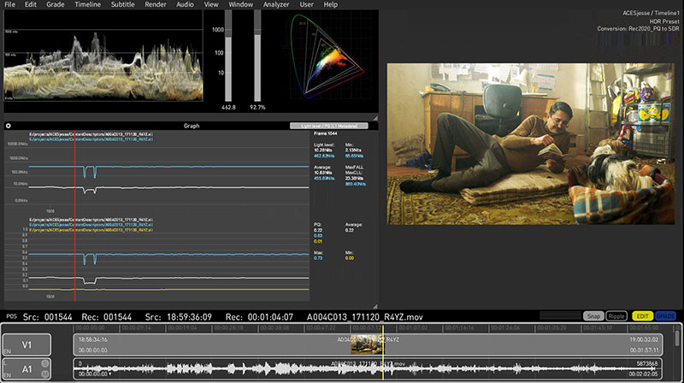The height and width of the screenshot is (383, 684).
Task: Open the Analyzer menu
Action: coord(276,4)
